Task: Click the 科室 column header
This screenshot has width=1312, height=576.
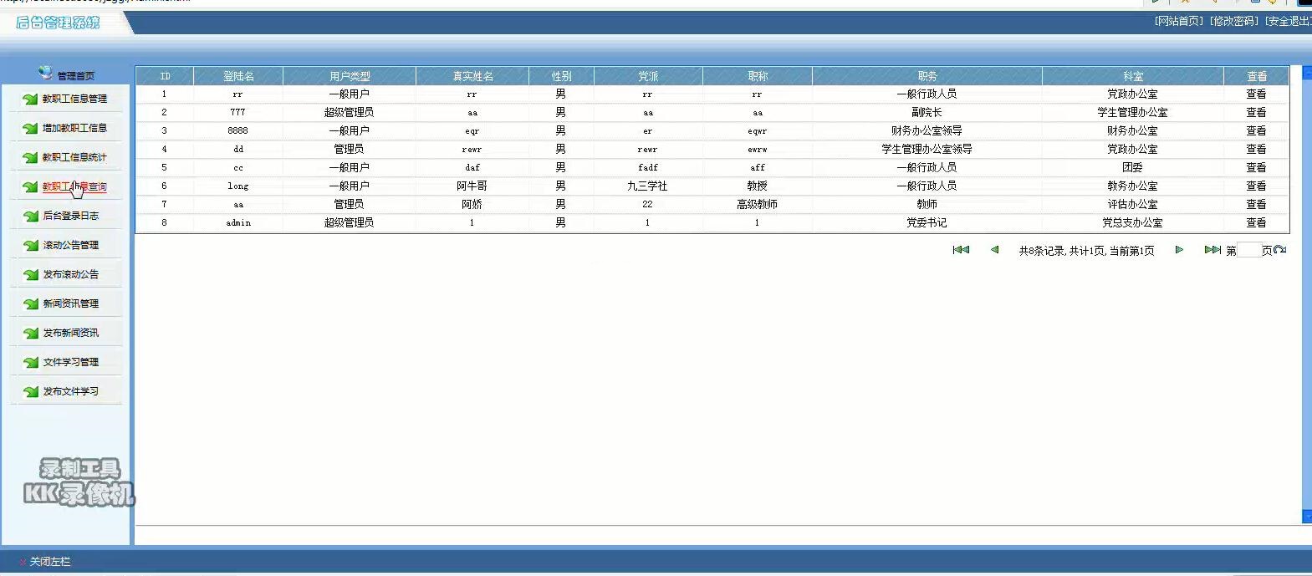Action: coord(1133,76)
